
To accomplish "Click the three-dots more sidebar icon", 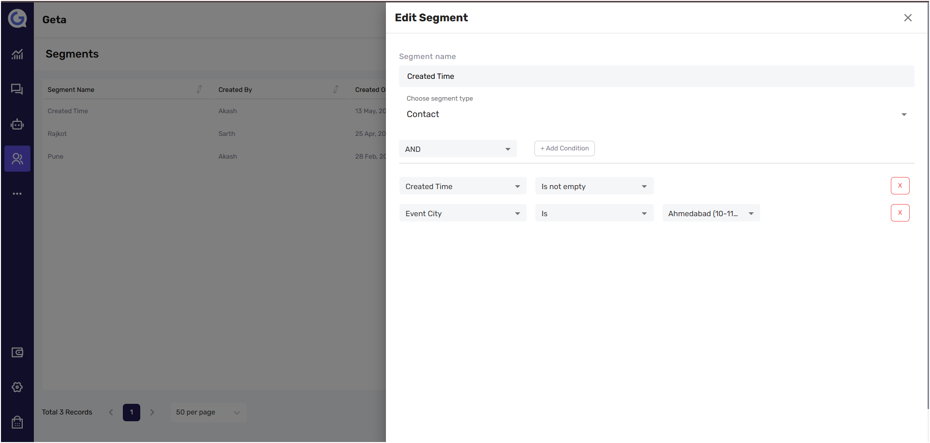I will click(x=17, y=194).
